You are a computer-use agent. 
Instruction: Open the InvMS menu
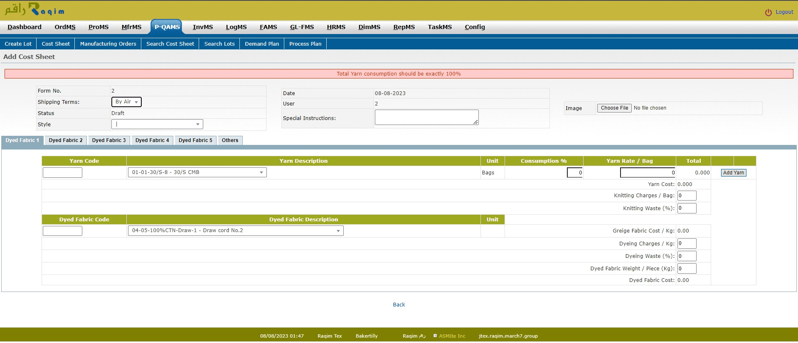[202, 27]
